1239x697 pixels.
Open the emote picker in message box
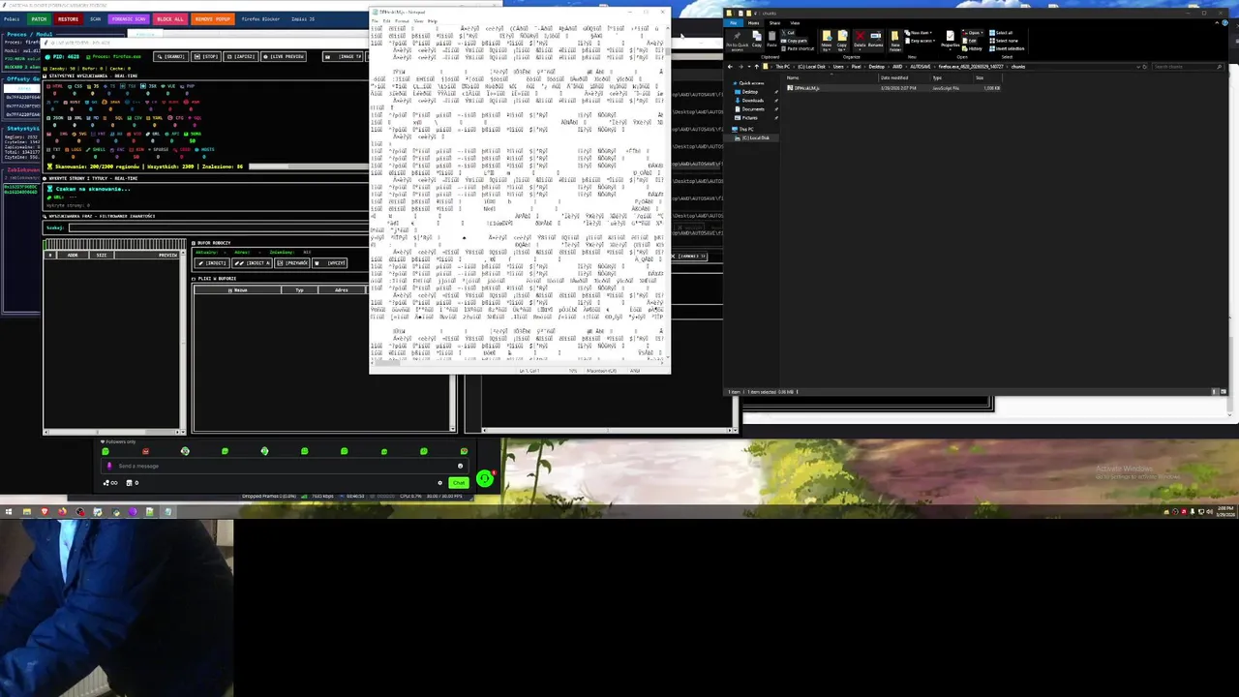pos(460,466)
